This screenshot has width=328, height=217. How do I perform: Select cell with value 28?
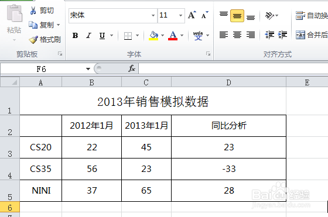click(228, 191)
